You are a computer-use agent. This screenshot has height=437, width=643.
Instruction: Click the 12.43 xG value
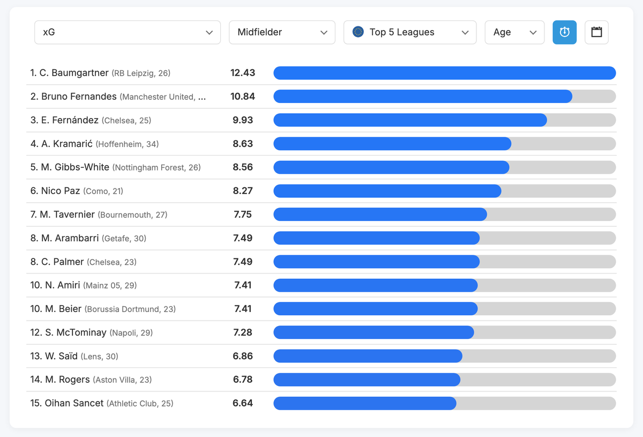pyautogui.click(x=243, y=73)
